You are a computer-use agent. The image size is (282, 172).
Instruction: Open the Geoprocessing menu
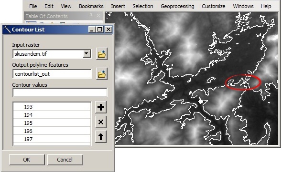[177, 6]
